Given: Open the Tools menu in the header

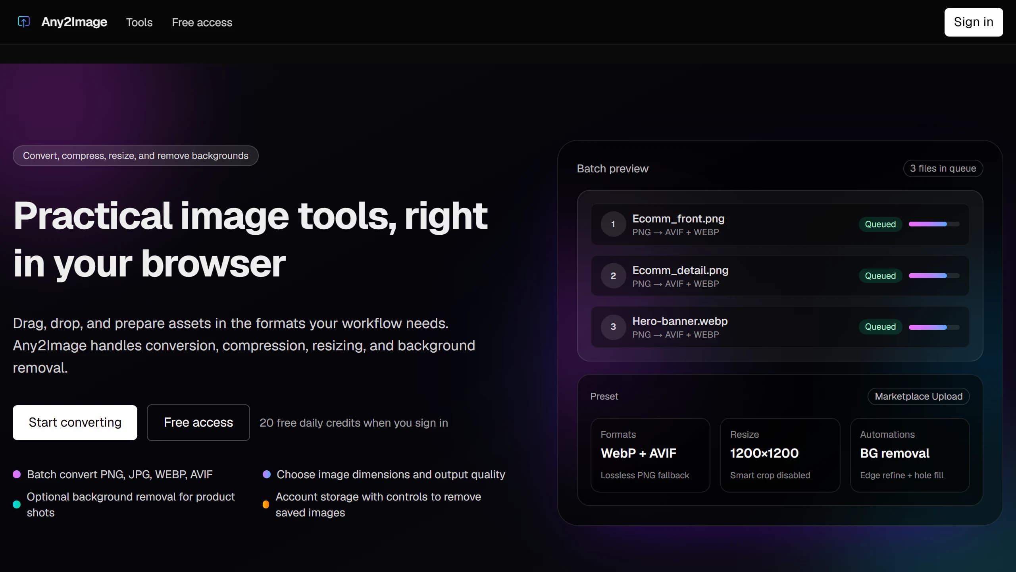Looking at the screenshot, I should point(139,22).
